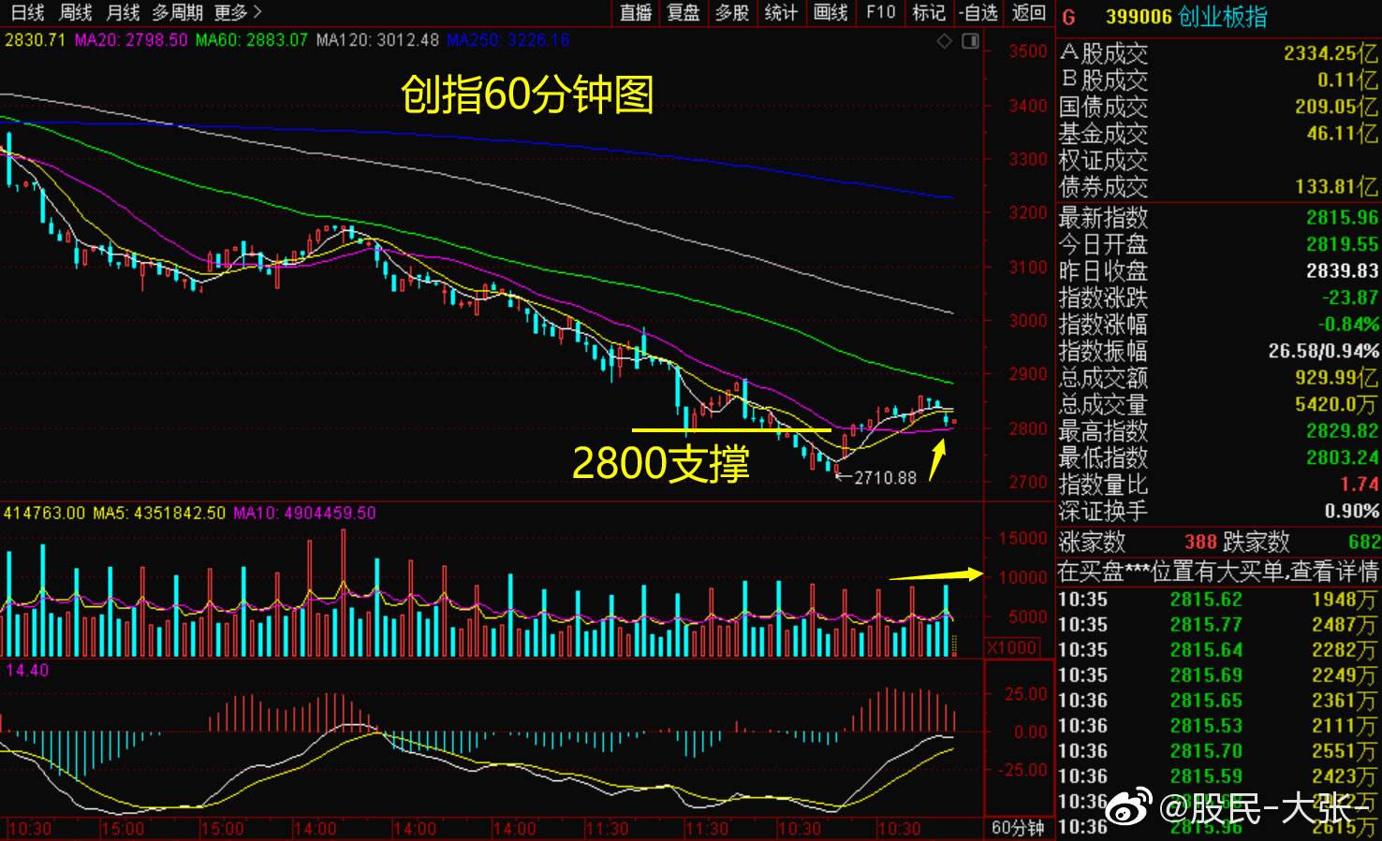The height and width of the screenshot is (841, 1382).
Task: Open the 直播 live broadcast button
Action: 636,12
